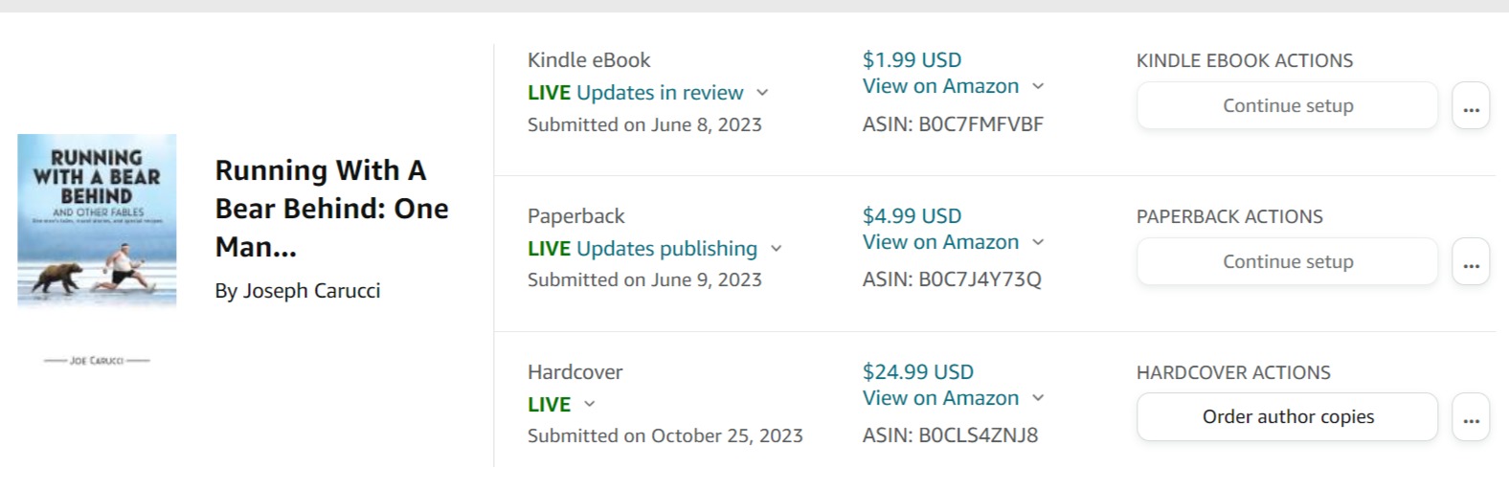Click the Running With A Bear Behind cover
This screenshot has height=490, width=1509.
pyautogui.click(x=97, y=220)
